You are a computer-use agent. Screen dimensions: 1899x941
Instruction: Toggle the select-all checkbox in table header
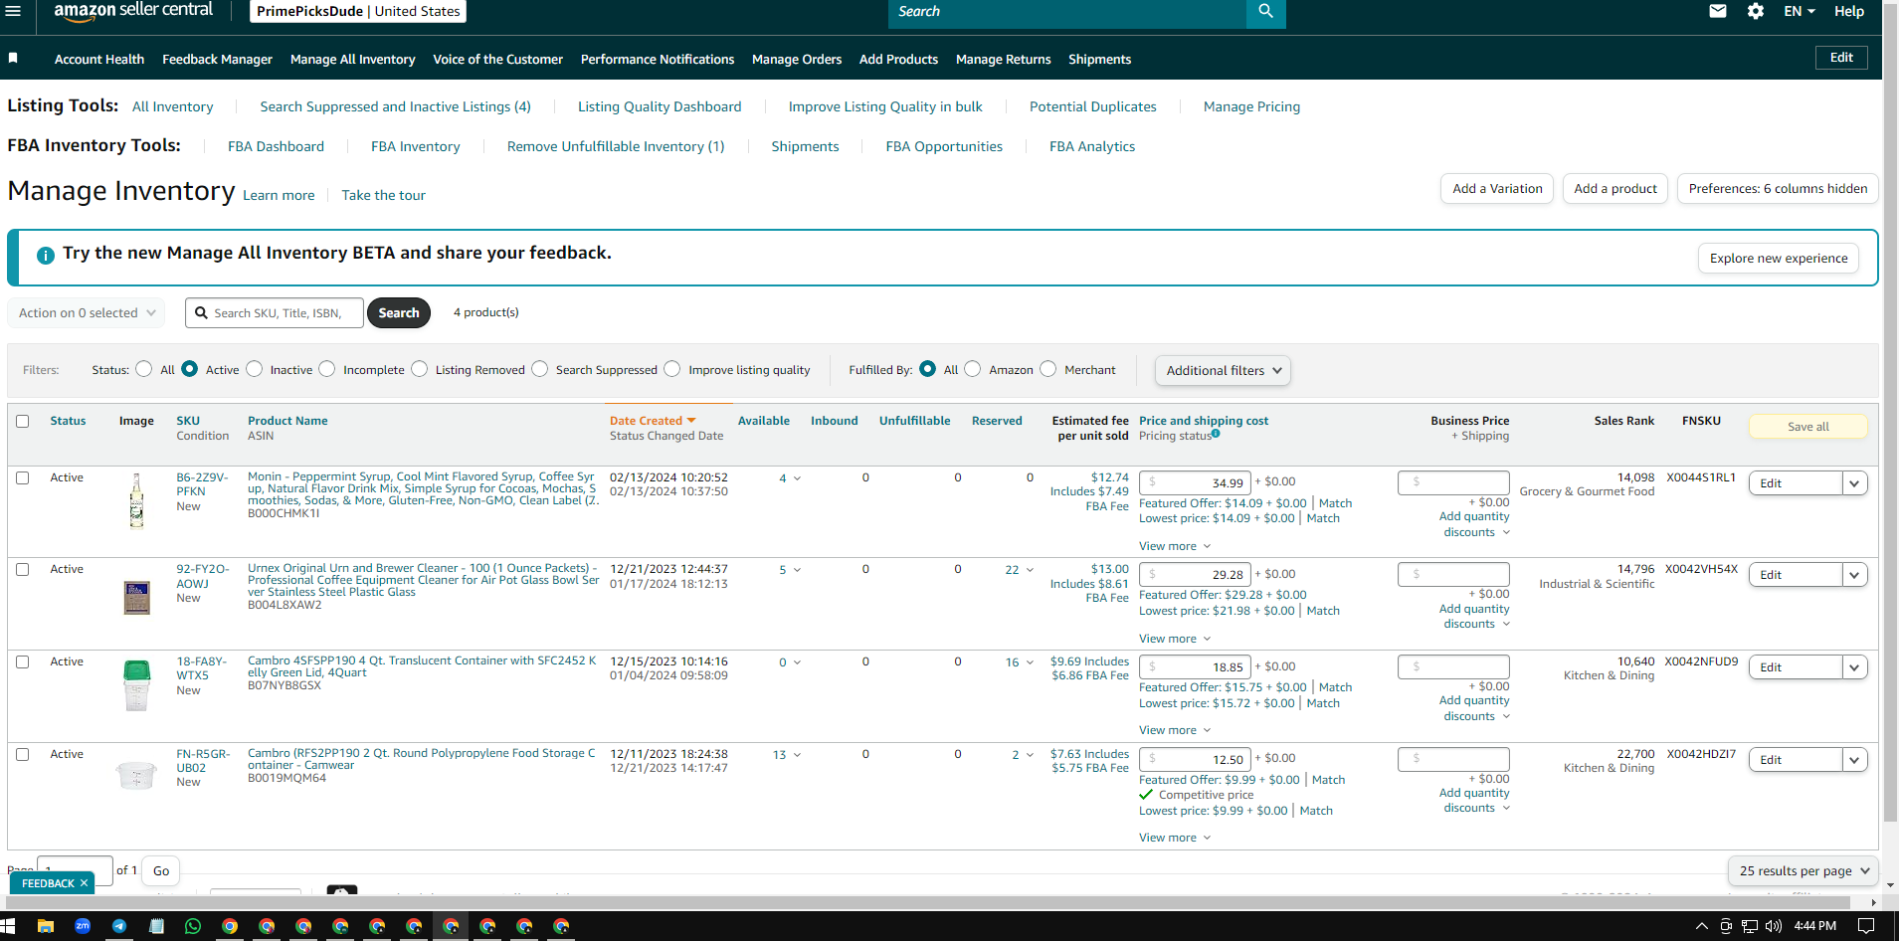[23, 421]
